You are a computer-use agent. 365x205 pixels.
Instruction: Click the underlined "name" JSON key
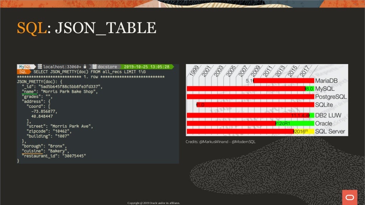click(x=29, y=91)
